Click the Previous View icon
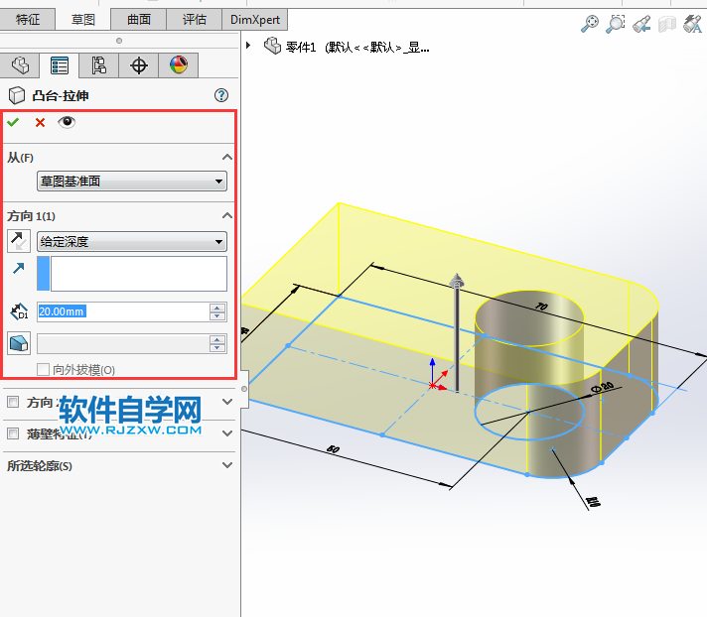 641,24
